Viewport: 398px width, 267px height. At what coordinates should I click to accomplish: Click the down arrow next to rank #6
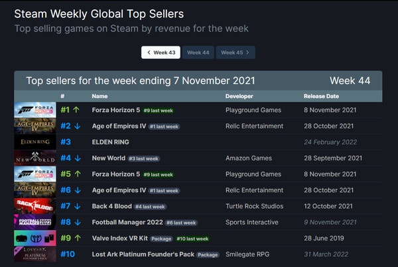(x=78, y=190)
